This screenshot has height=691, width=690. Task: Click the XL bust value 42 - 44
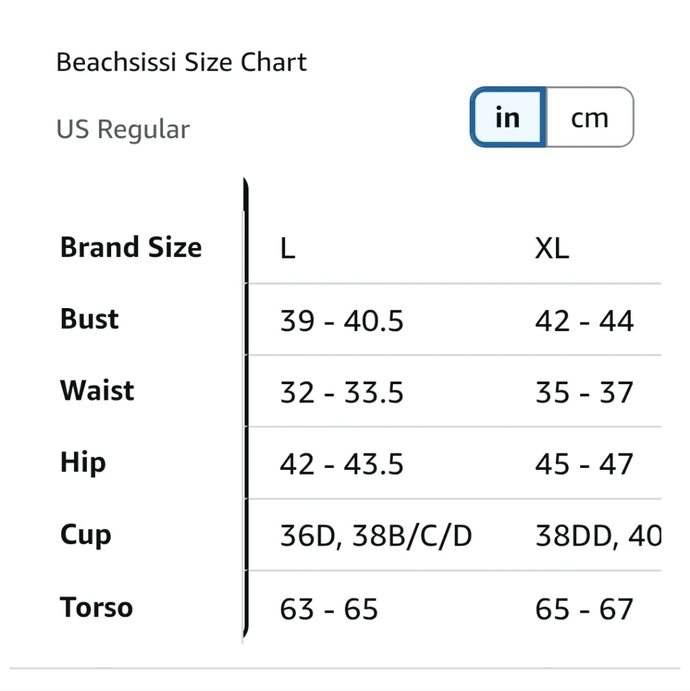(584, 321)
